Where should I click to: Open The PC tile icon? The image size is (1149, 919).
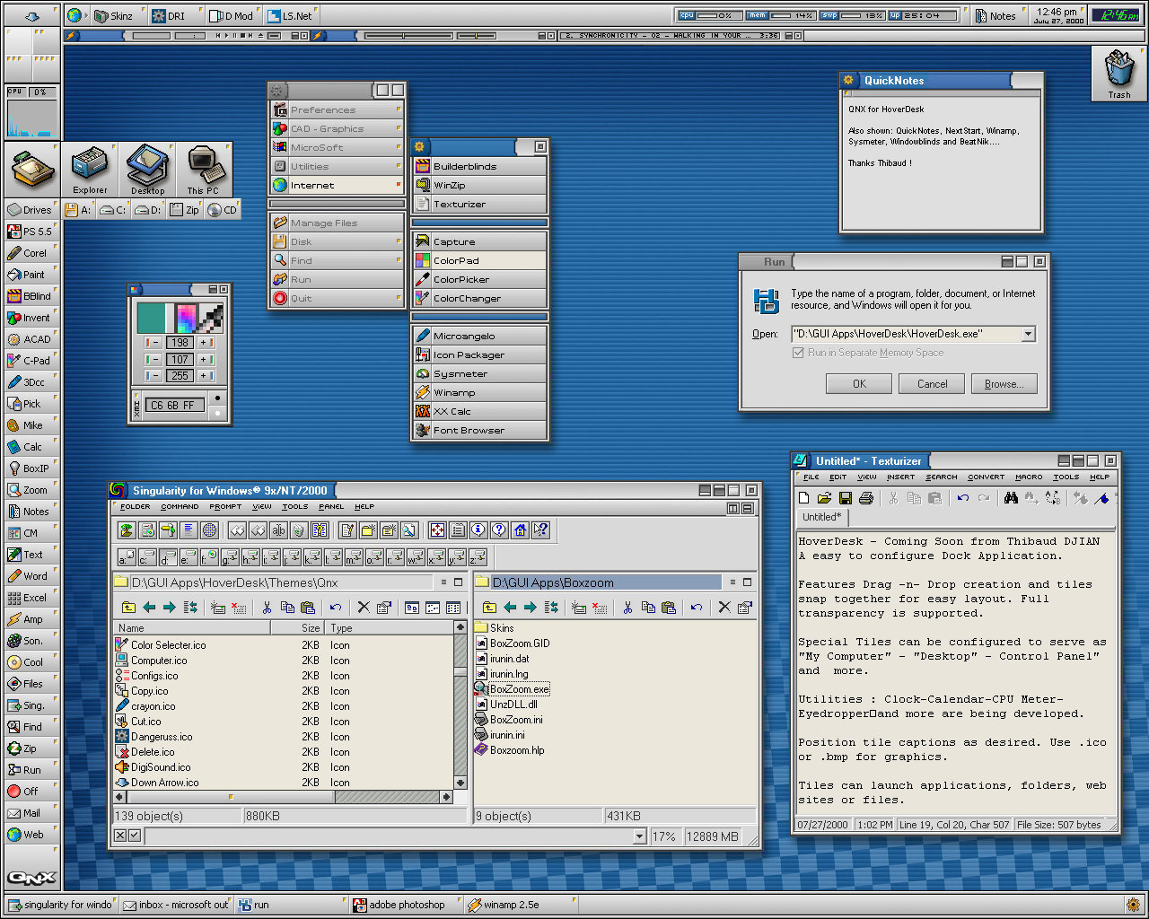[204, 169]
